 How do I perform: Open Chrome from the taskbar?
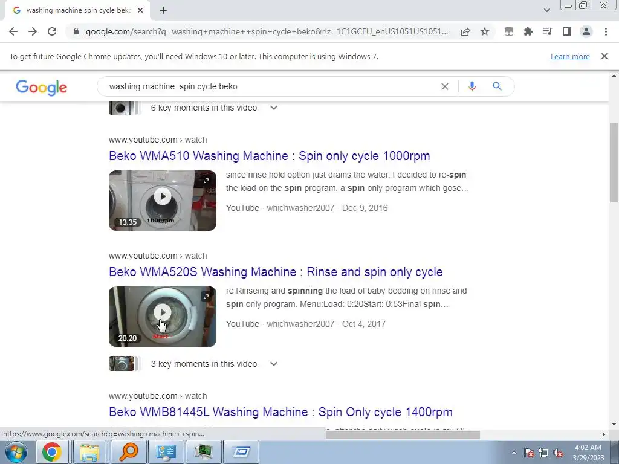[x=52, y=452]
